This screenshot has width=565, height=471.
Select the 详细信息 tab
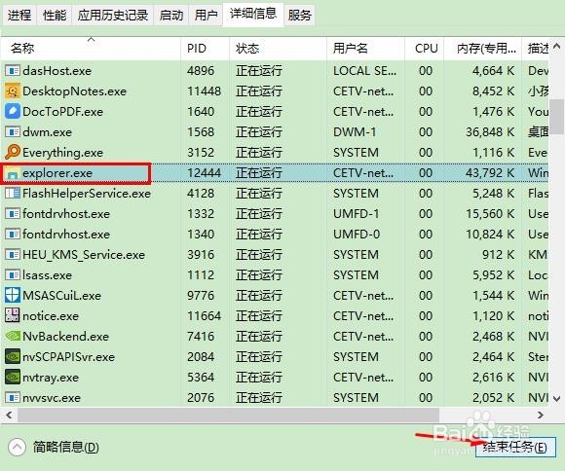click(253, 14)
